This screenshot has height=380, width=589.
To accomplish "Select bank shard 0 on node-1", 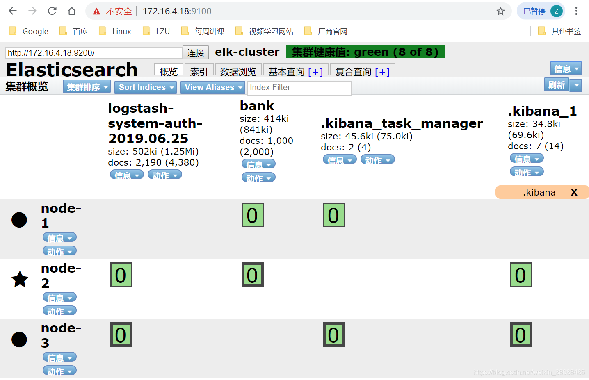I will (x=253, y=215).
